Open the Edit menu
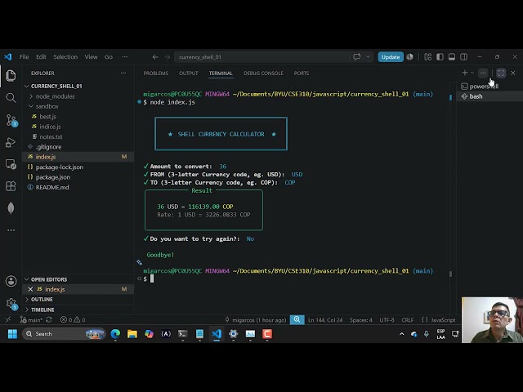The height and width of the screenshot is (392, 523). tap(41, 57)
